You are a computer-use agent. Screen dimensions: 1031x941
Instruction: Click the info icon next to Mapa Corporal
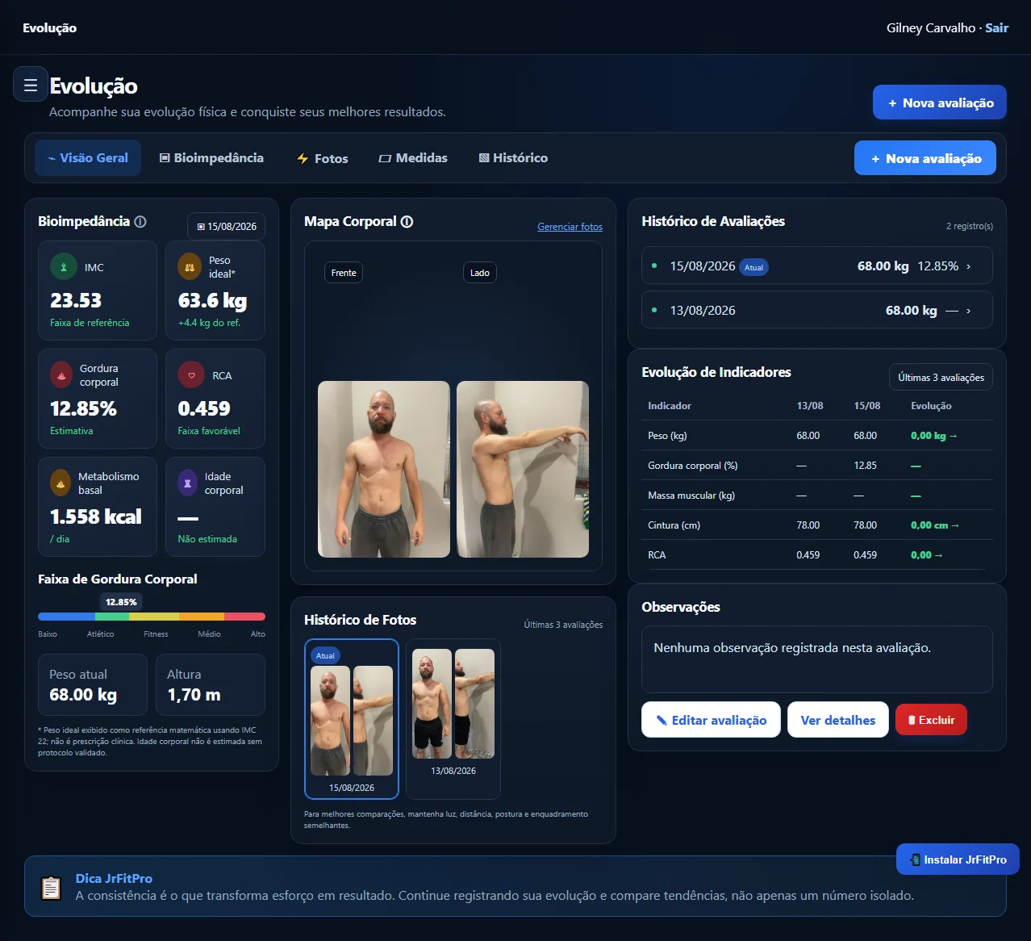407,222
